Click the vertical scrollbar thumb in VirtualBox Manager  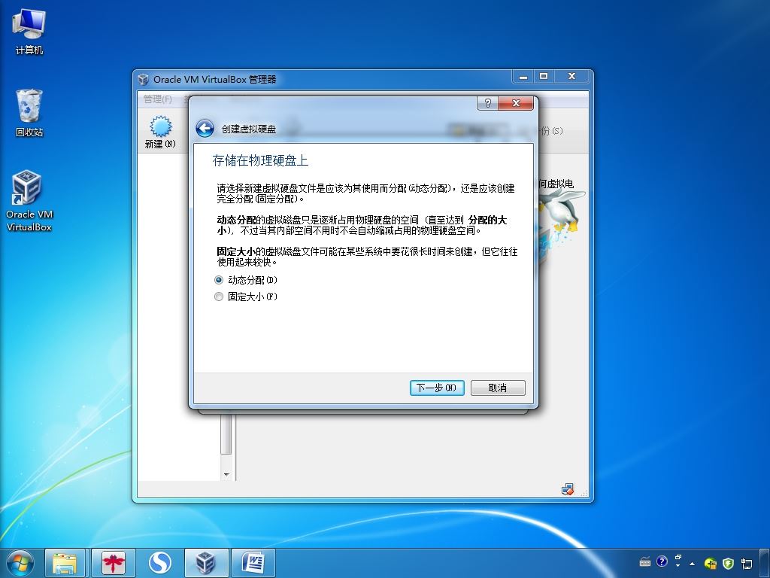(x=226, y=435)
